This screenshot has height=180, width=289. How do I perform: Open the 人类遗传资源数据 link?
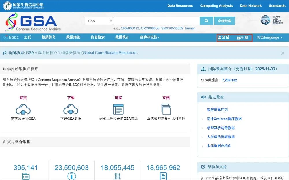click(x=221, y=137)
